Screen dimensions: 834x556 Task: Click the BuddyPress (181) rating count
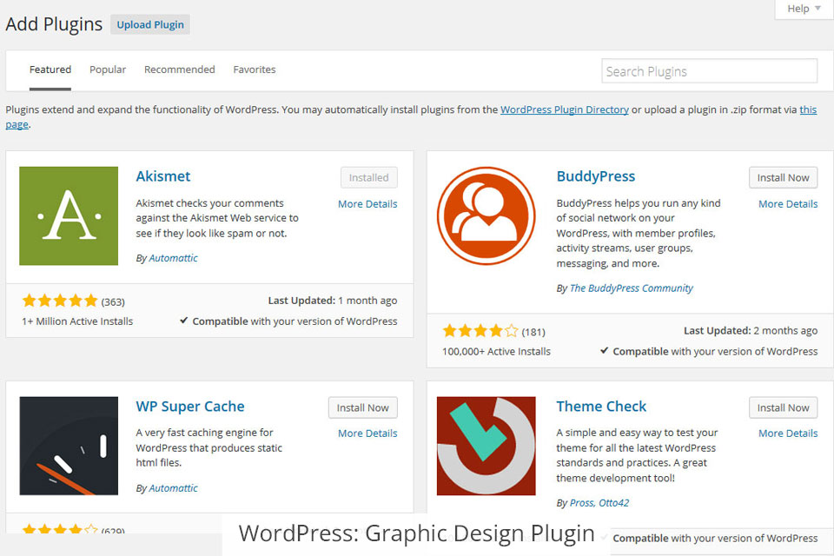(x=533, y=333)
